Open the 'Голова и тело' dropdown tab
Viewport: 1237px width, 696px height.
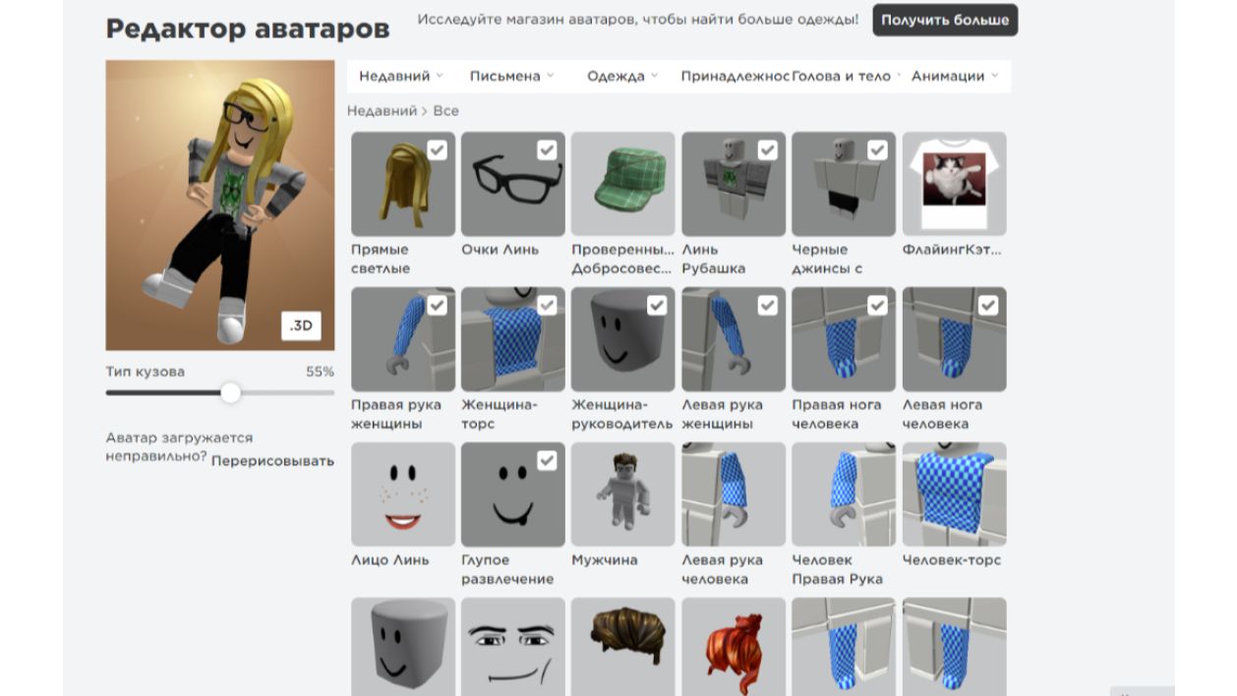(x=847, y=76)
